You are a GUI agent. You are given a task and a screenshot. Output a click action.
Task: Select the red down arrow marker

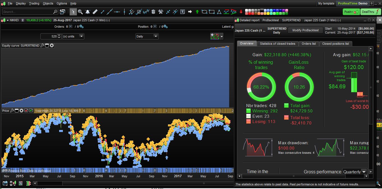(x=241, y=12)
